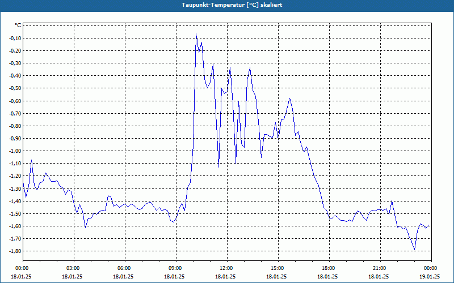The image size is (454, 283).
Task: Click the -0,20 y-axis label
Action: (x=15, y=50)
